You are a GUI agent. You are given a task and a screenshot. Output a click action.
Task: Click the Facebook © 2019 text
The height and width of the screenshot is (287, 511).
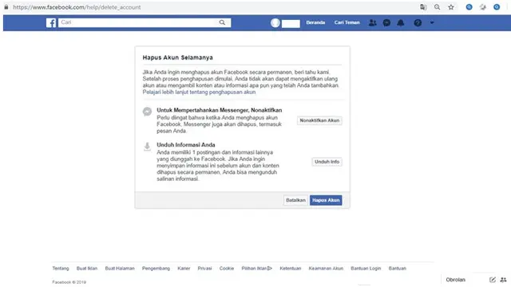[x=69, y=282]
